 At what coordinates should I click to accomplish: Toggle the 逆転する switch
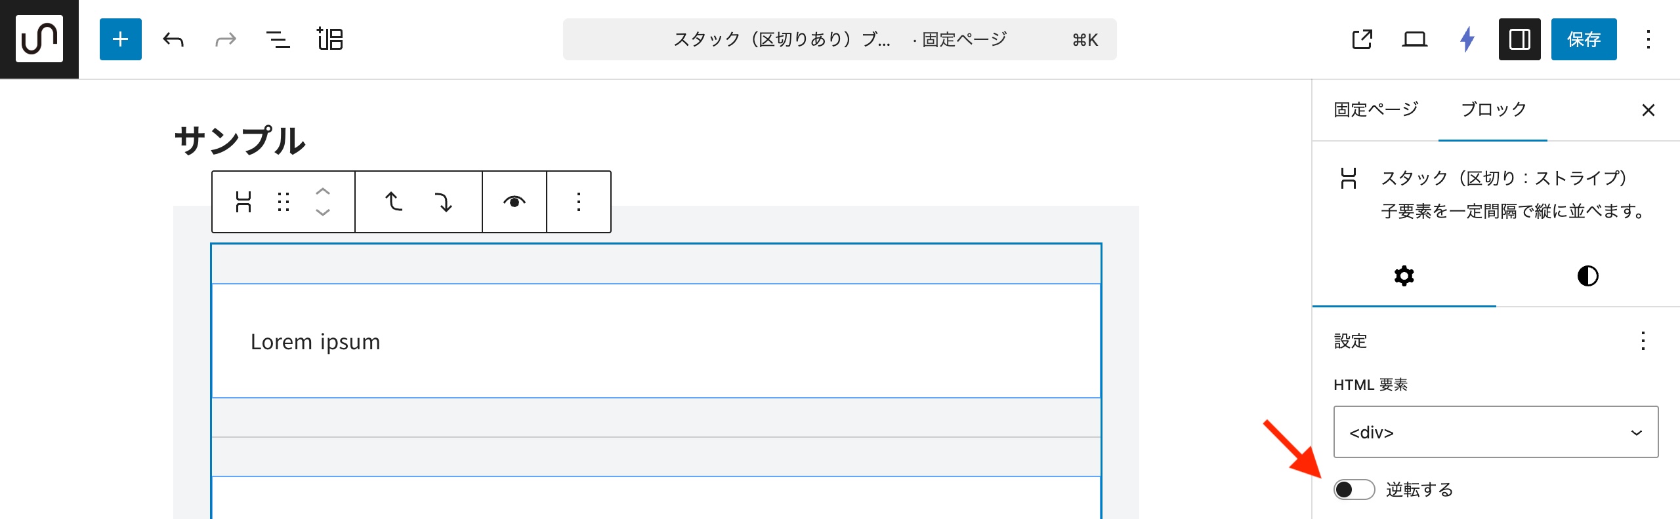coord(1354,490)
